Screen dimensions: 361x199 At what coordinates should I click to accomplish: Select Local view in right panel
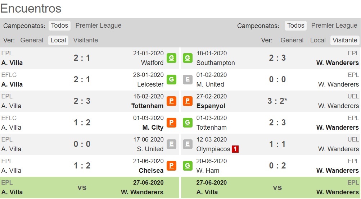pyautogui.click(x=318, y=40)
